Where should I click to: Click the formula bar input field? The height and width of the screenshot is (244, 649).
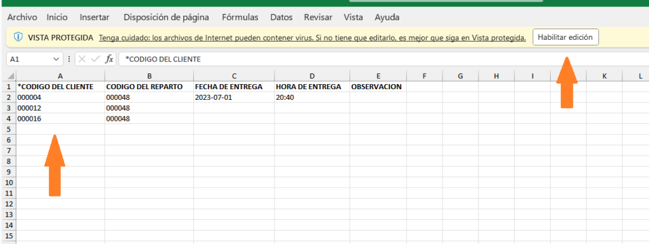click(383, 59)
